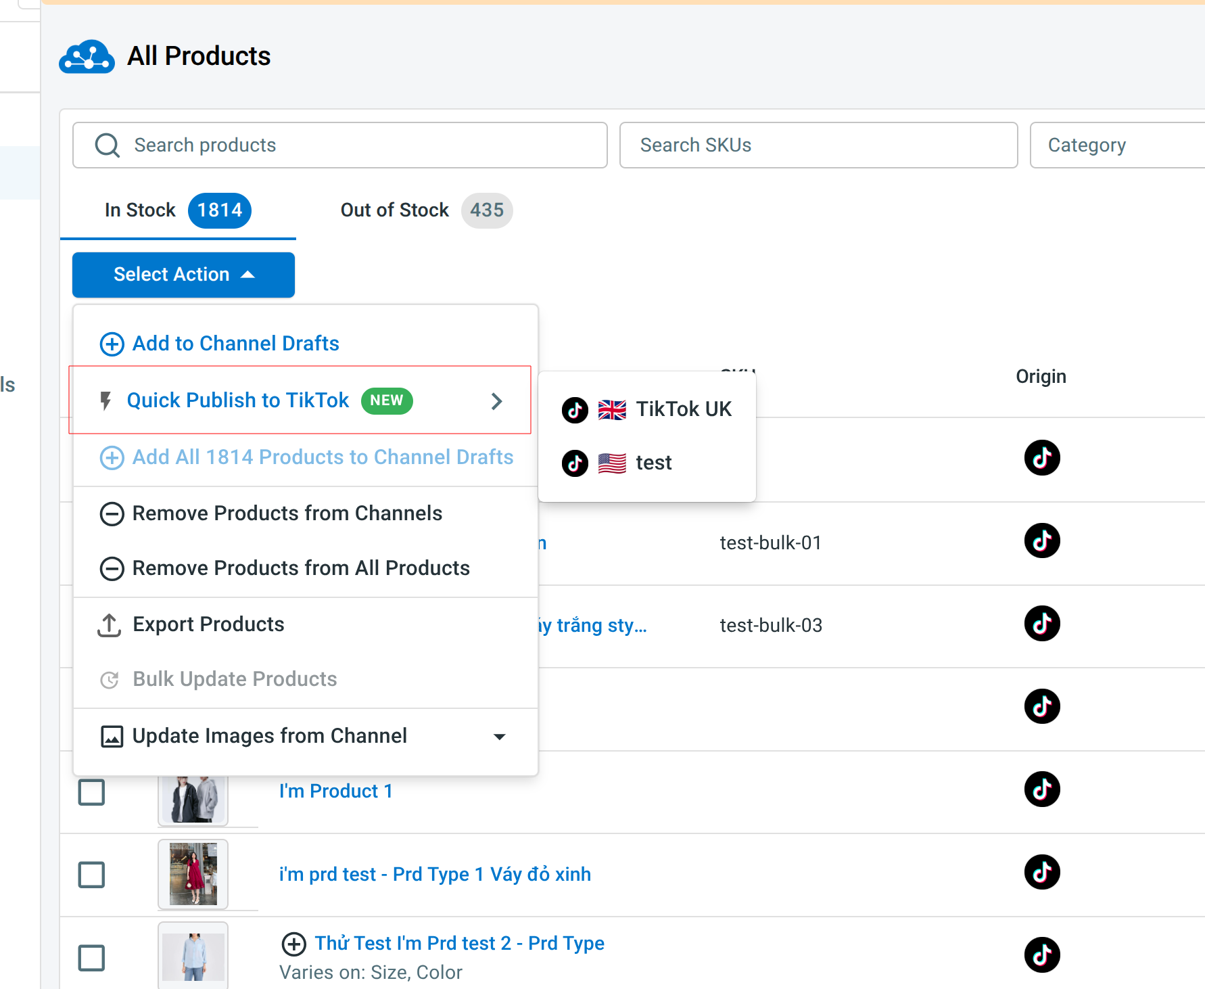1205x989 pixels.
Task: Focus the Search SKUs field
Action: [x=818, y=145]
